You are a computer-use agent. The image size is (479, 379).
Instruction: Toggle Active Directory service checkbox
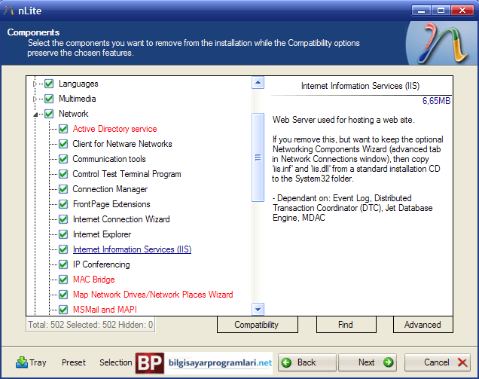tap(63, 129)
